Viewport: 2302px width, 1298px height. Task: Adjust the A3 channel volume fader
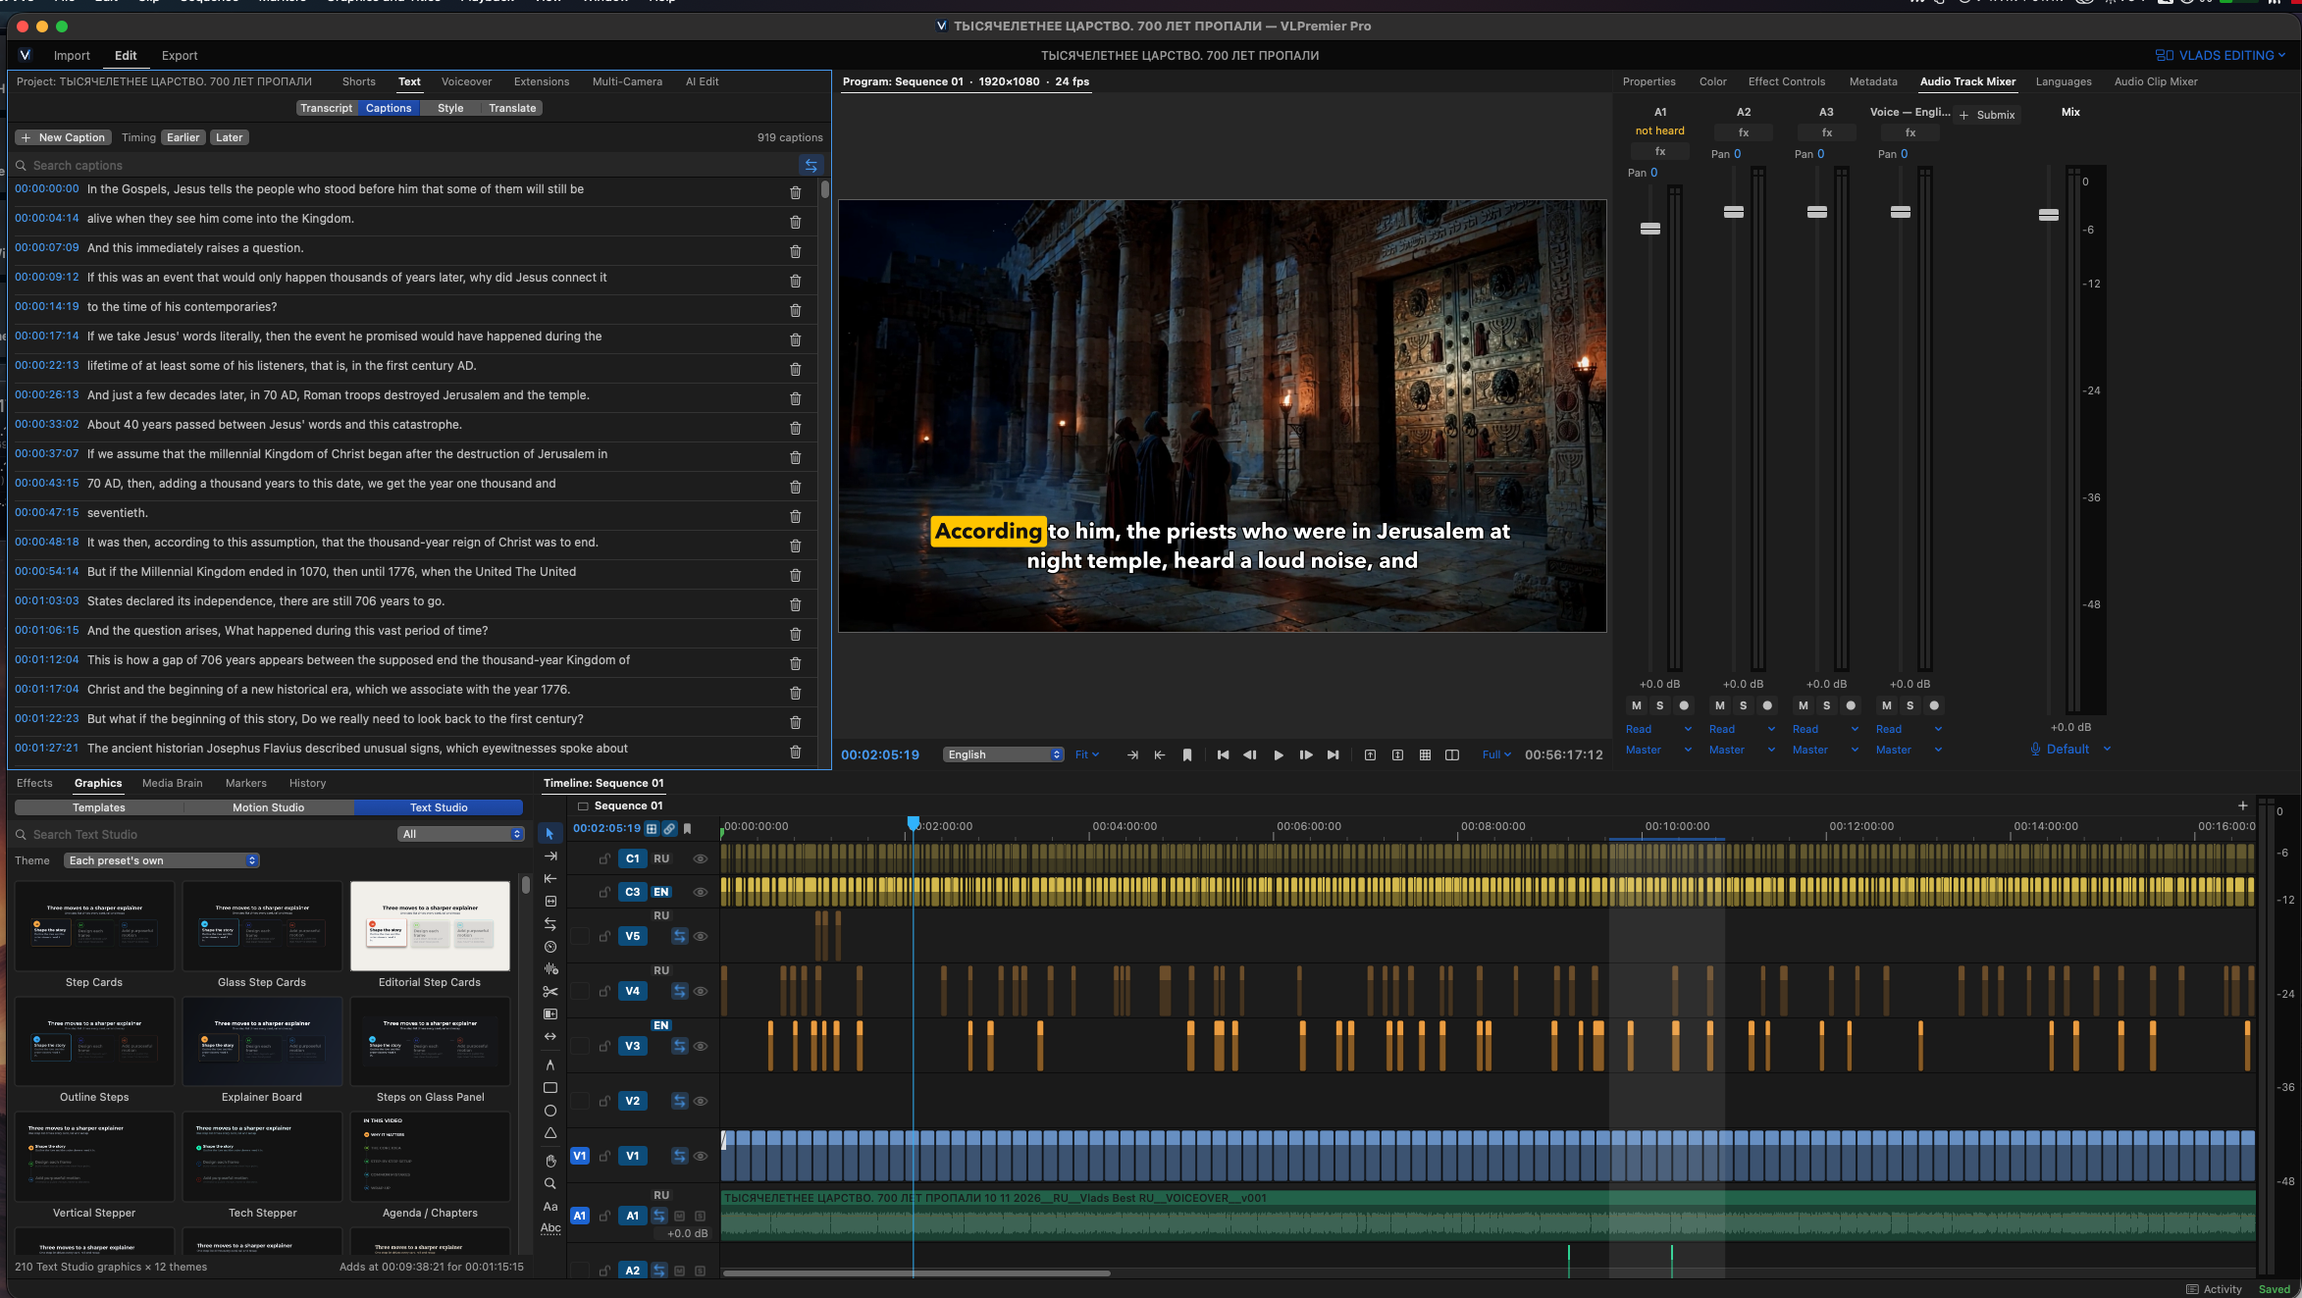[1817, 212]
